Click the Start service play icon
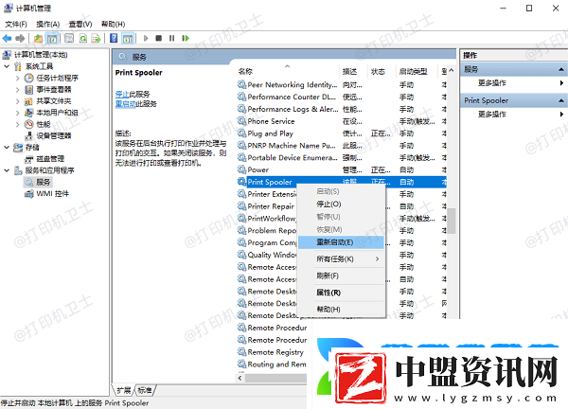Viewport: 568px width, 409px height. (146, 38)
